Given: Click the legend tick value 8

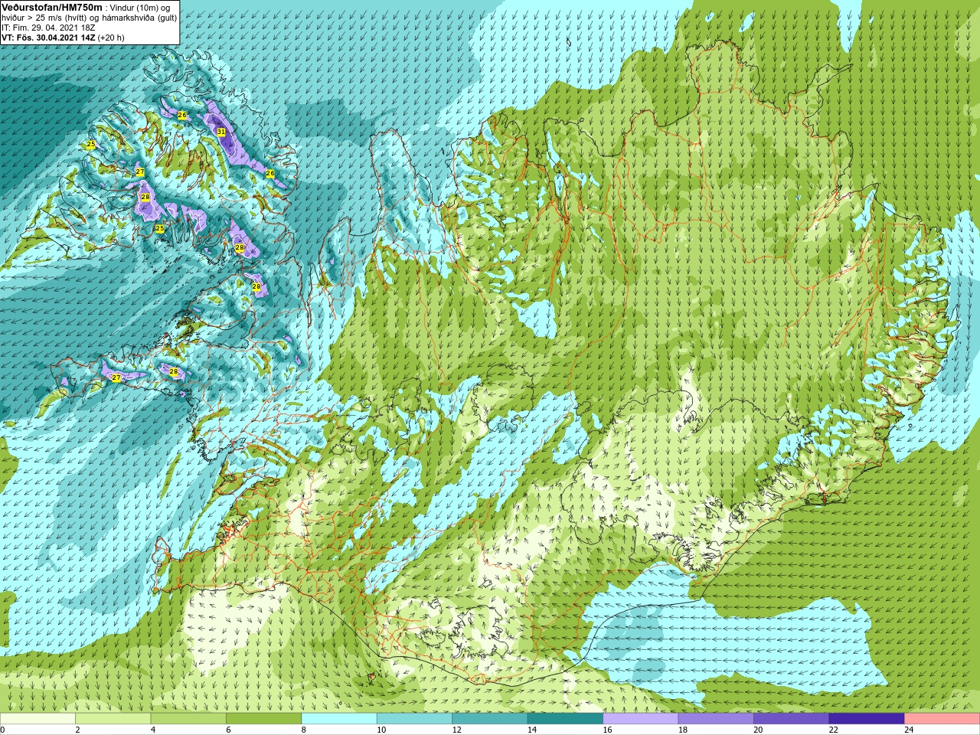Looking at the screenshot, I should tap(304, 730).
